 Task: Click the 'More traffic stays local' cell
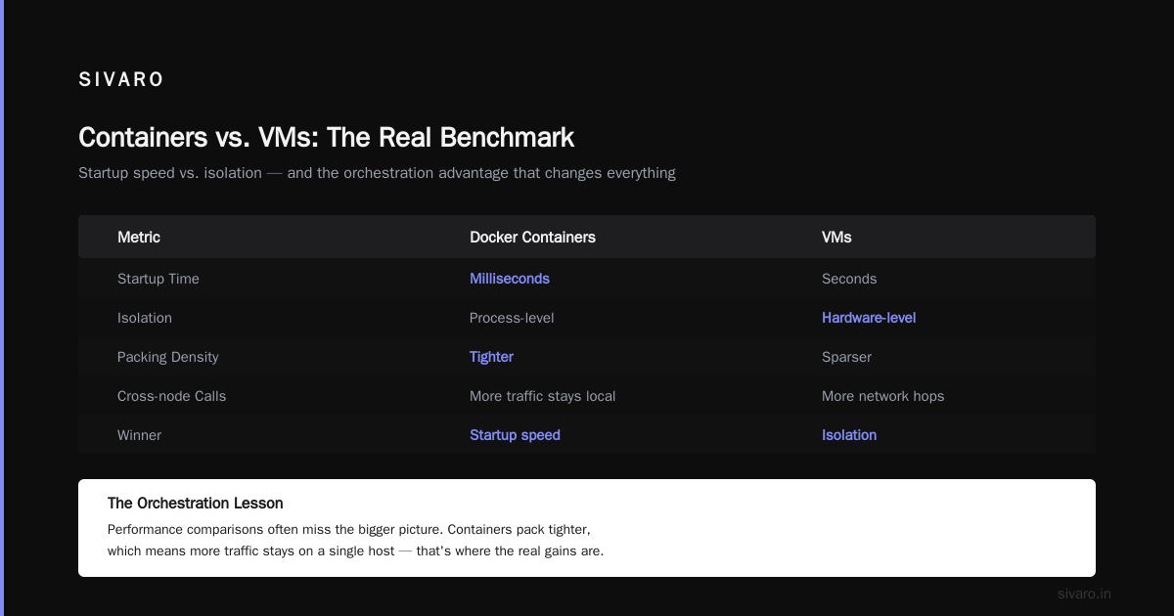[x=543, y=396]
